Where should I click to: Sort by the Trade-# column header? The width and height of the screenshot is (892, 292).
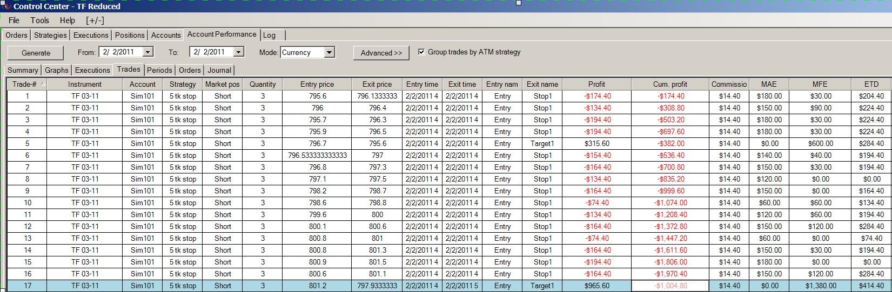click(27, 84)
